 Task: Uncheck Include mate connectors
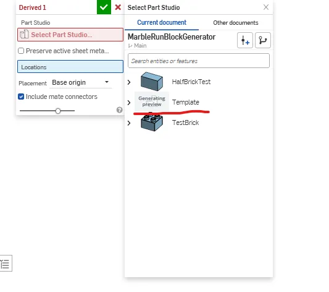[21, 97]
